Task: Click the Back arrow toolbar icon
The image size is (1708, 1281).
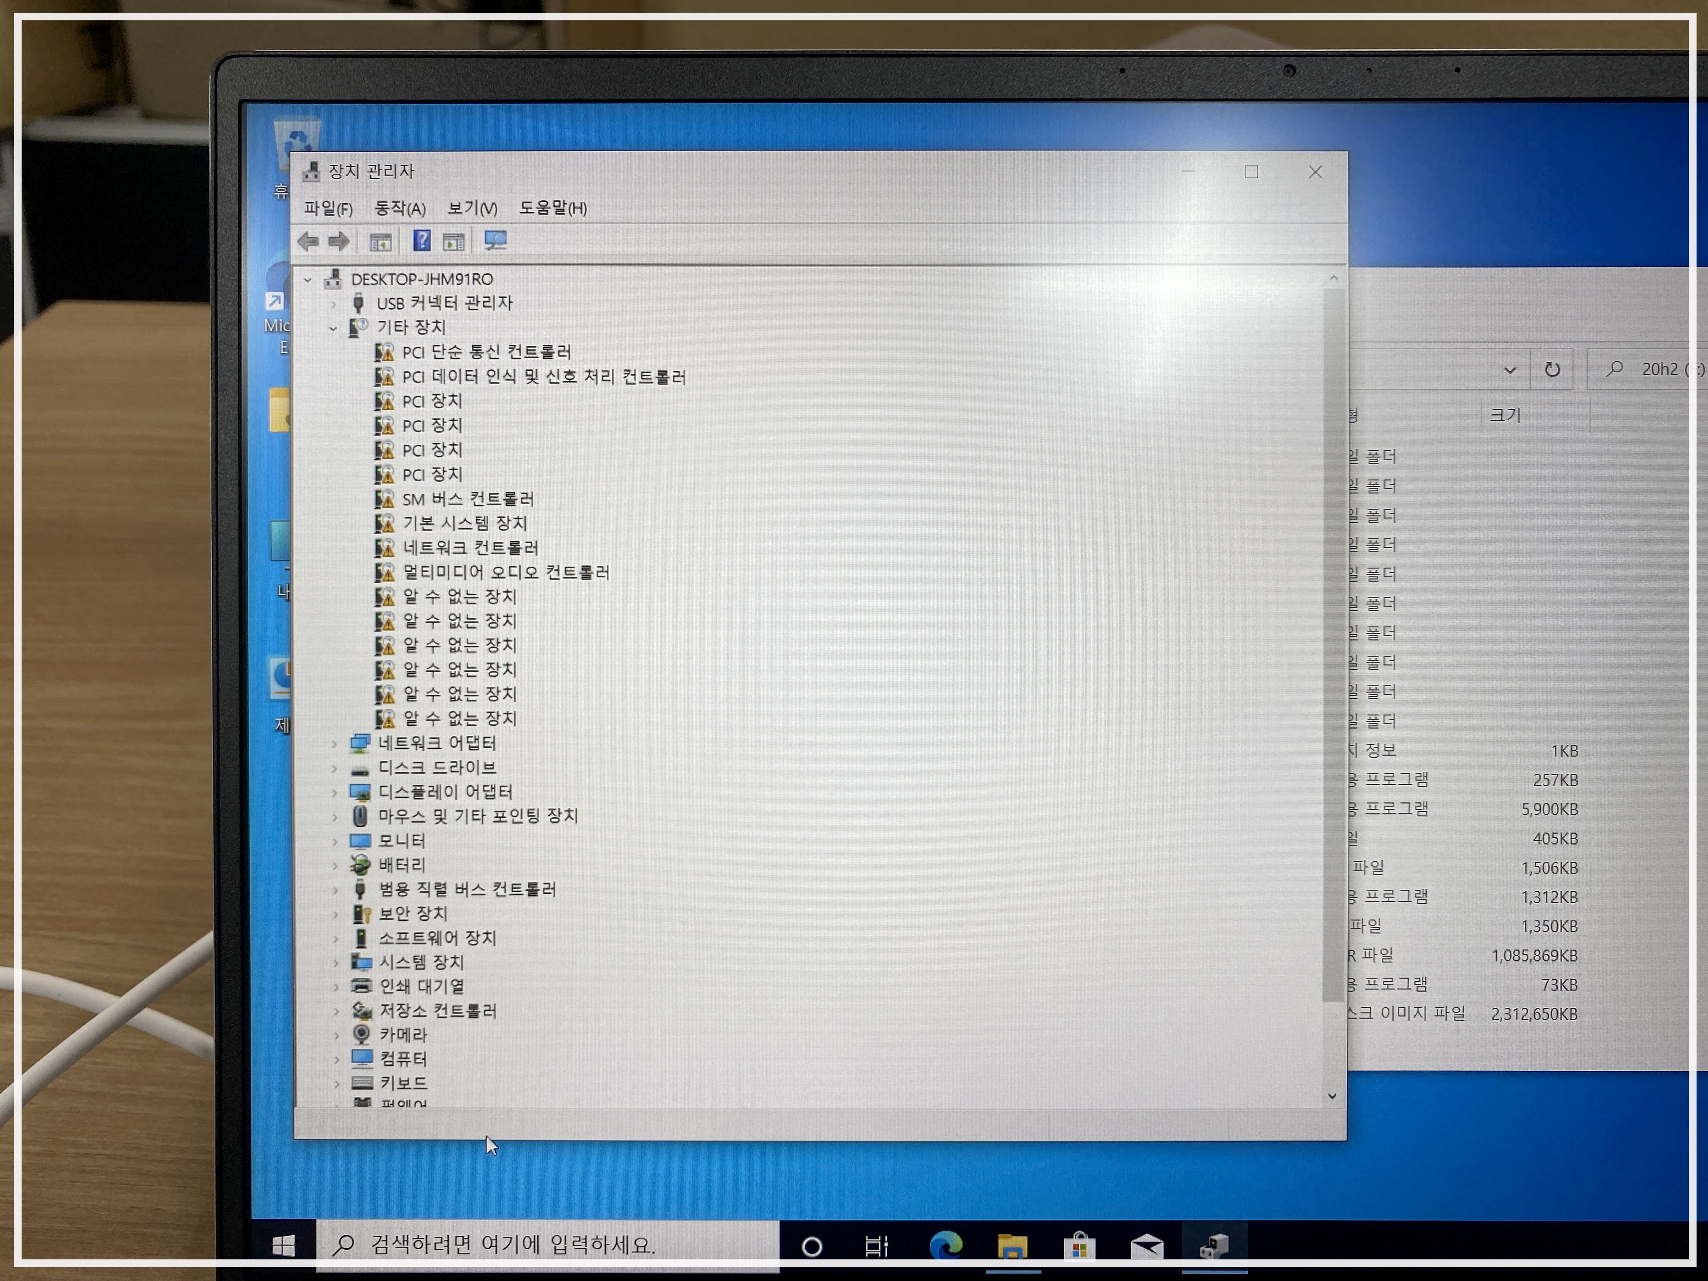Action: click(x=307, y=242)
